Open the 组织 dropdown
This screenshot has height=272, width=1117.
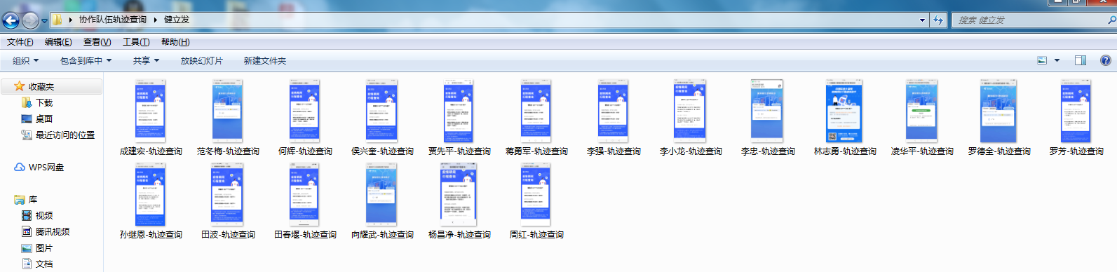pyautogui.click(x=25, y=61)
